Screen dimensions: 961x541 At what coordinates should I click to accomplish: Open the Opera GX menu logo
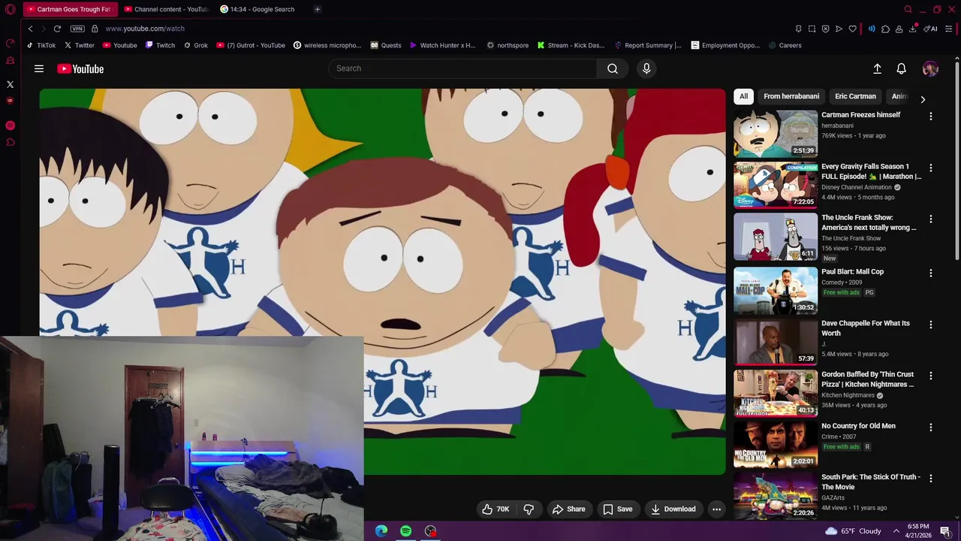[x=10, y=9]
